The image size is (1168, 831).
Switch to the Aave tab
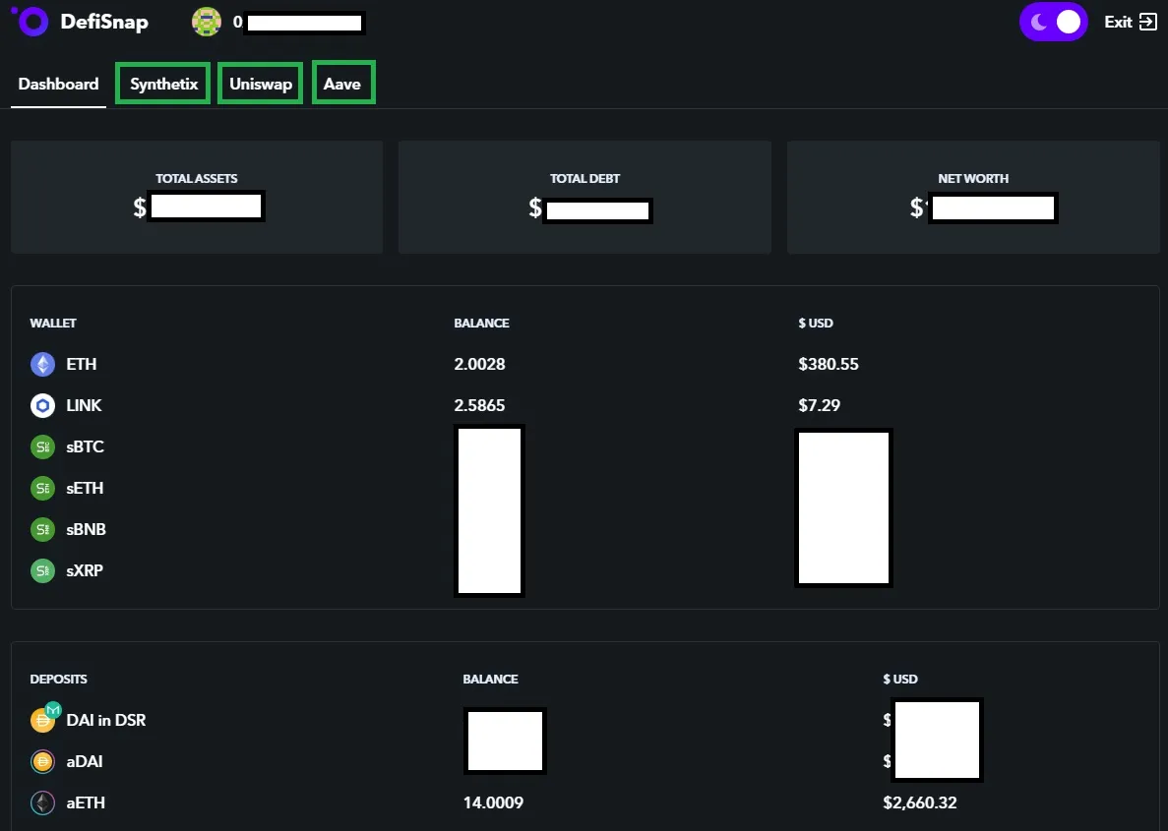342,84
